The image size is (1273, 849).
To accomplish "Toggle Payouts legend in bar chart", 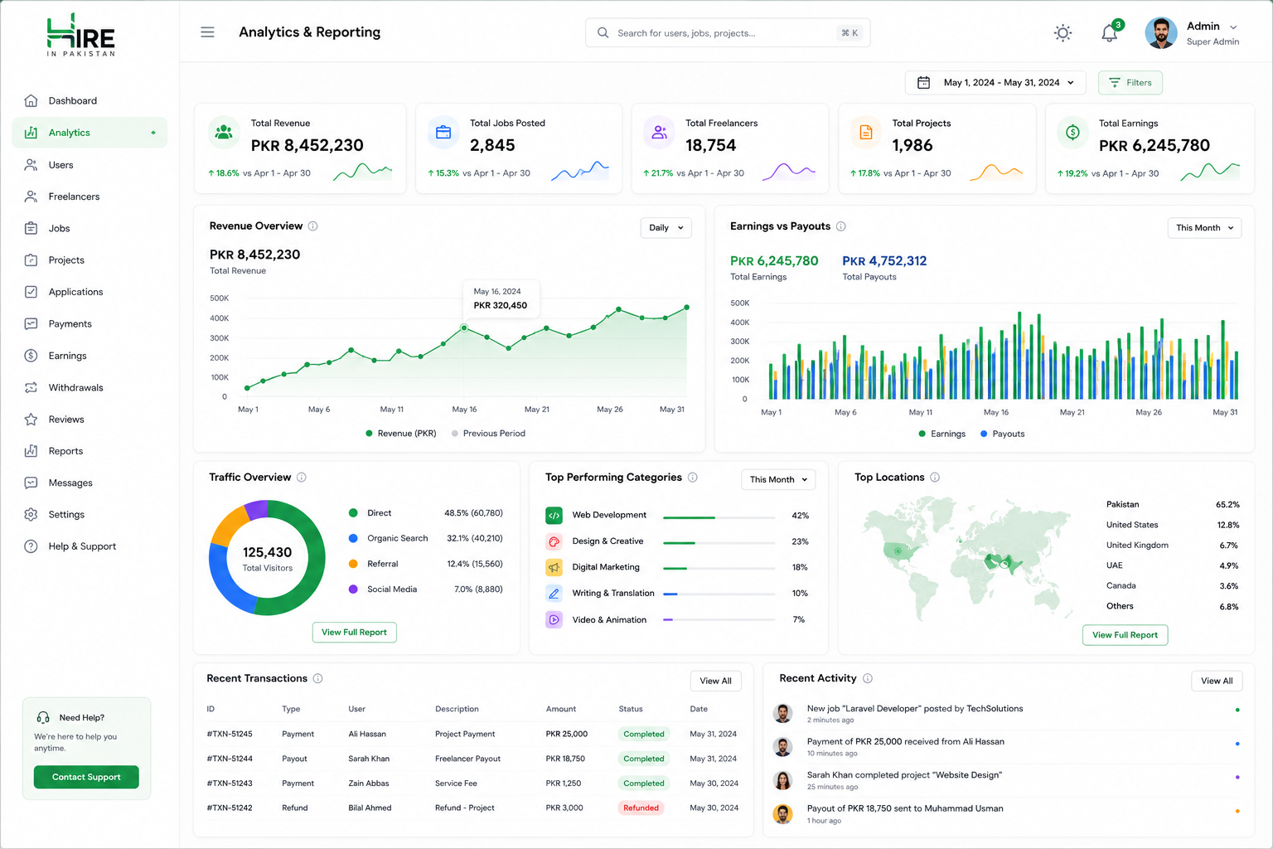I will click(x=1003, y=434).
